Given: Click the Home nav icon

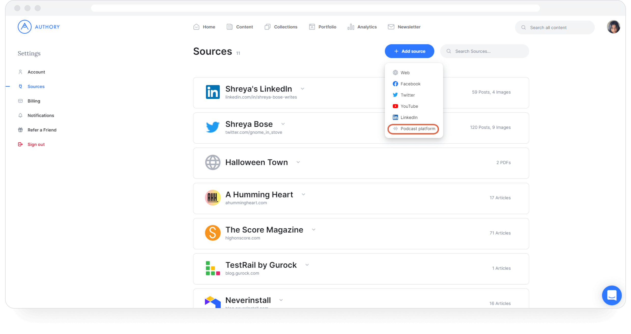Looking at the screenshot, I should click(x=196, y=27).
